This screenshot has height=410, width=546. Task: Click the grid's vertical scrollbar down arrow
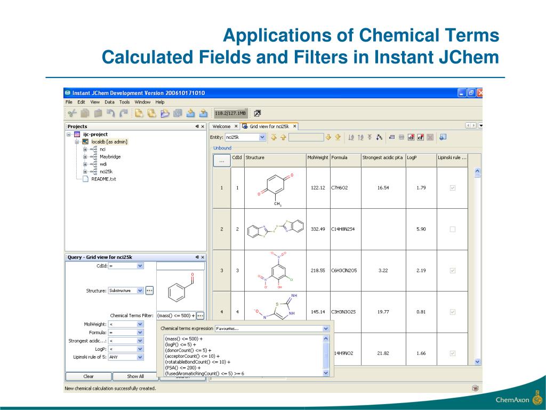477,362
